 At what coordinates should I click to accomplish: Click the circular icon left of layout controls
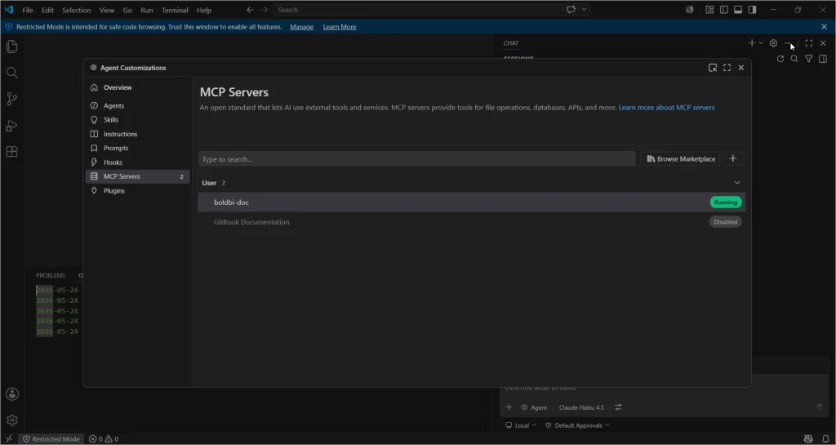(689, 10)
